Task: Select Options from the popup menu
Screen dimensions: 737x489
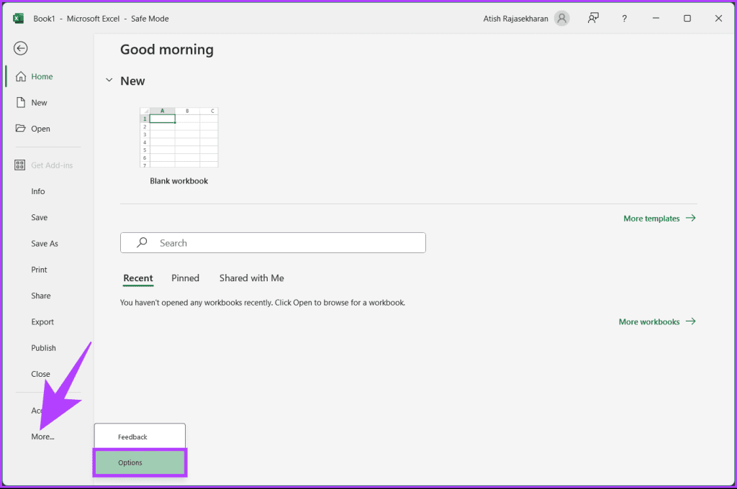Action: (140, 462)
